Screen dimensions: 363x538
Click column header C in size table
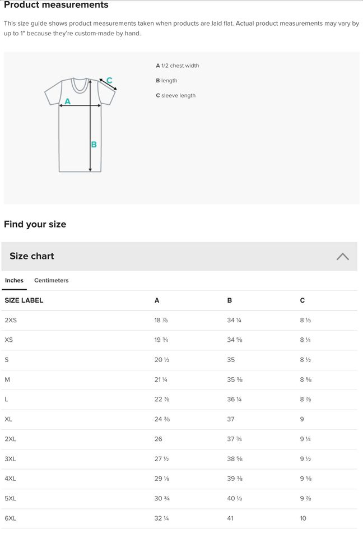tap(302, 300)
